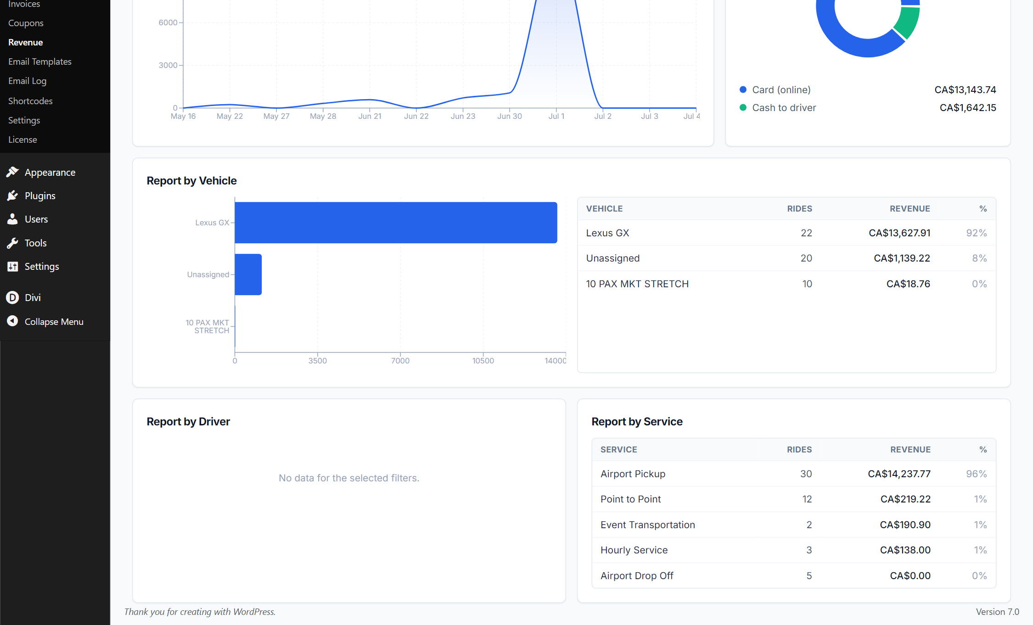Click the Appearance paintbrush icon
The height and width of the screenshot is (625, 1033).
click(x=12, y=172)
